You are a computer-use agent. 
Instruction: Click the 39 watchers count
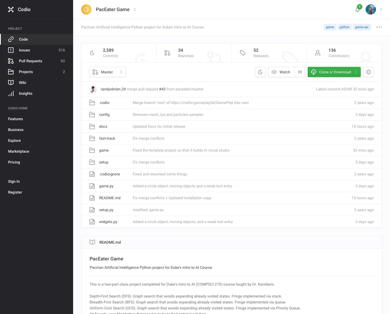click(300, 72)
